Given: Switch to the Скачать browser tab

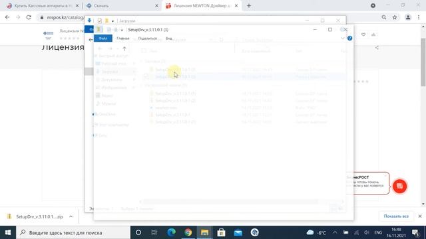Looking at the screenshot, I should [x=121, y=6].
